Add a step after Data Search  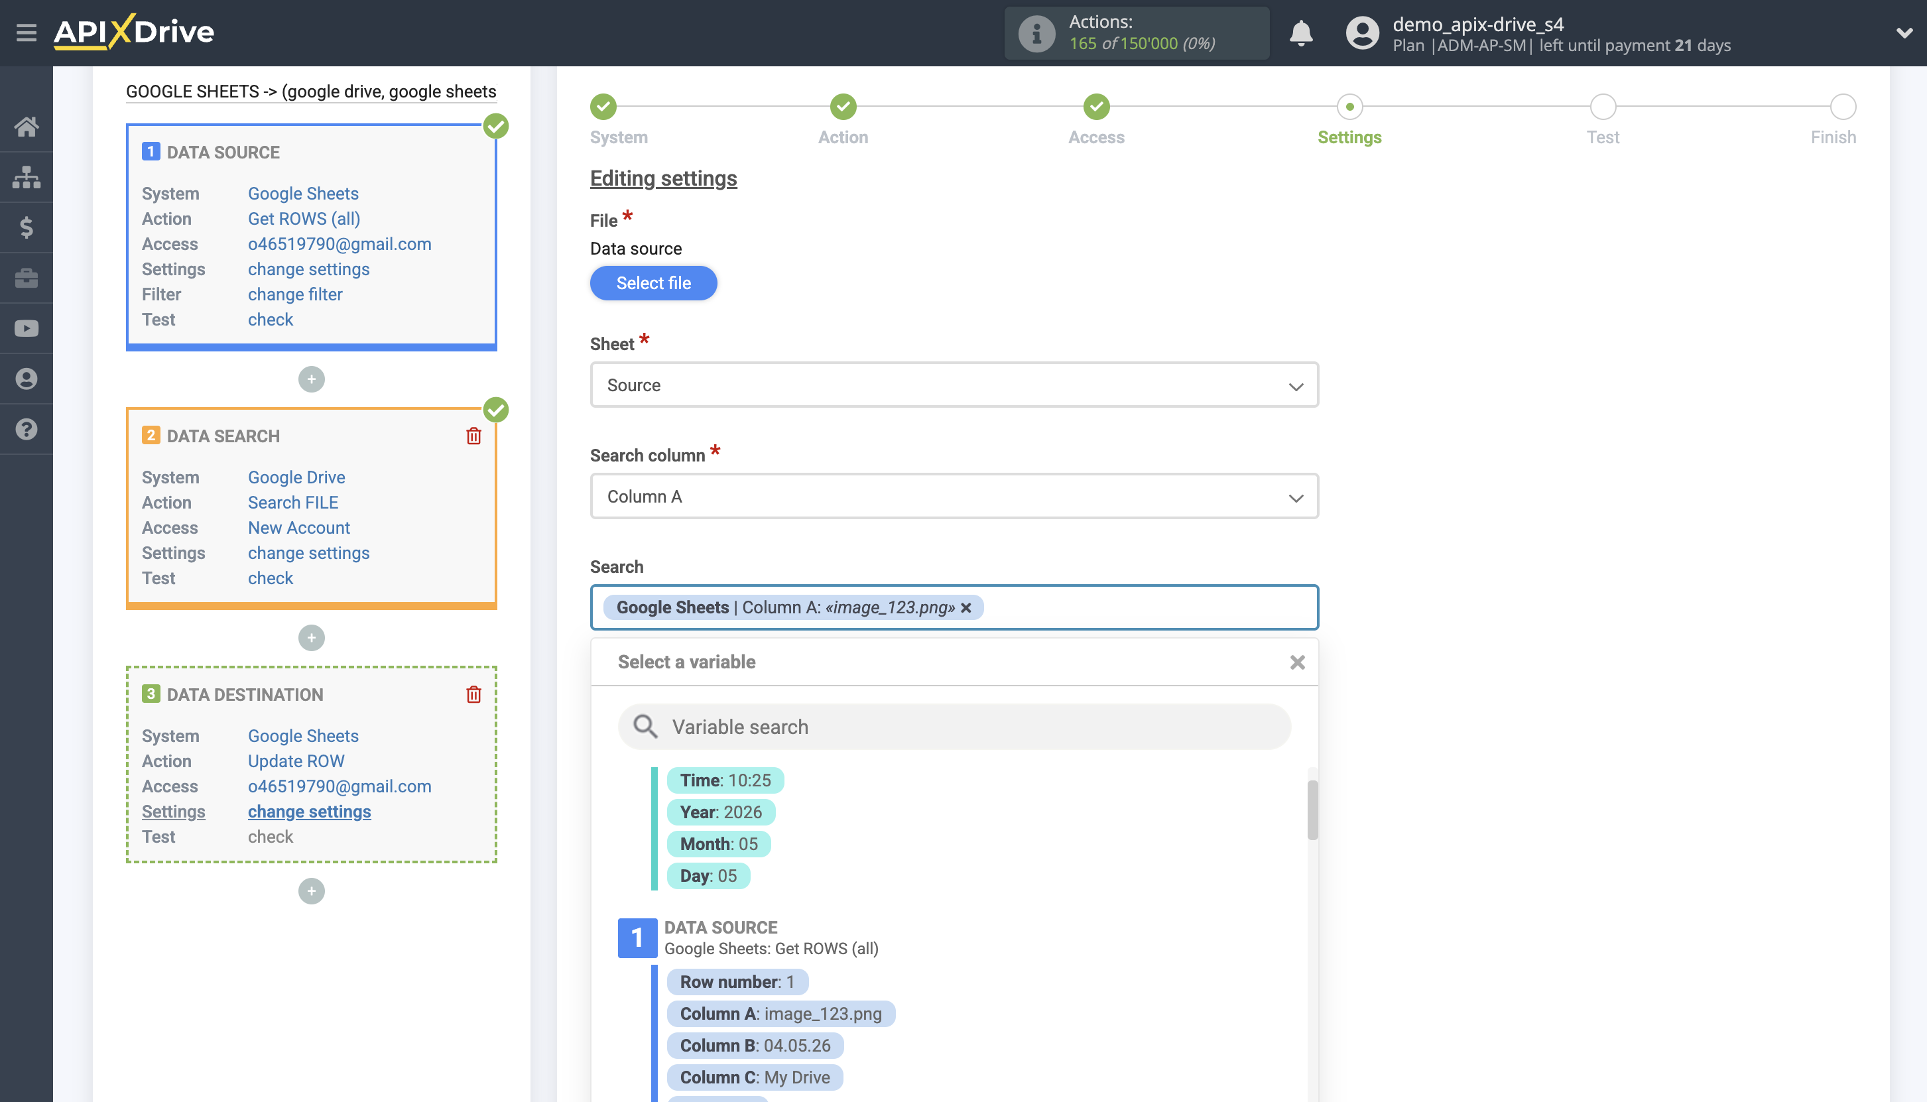pyautogui.click(x=311, y=638)
